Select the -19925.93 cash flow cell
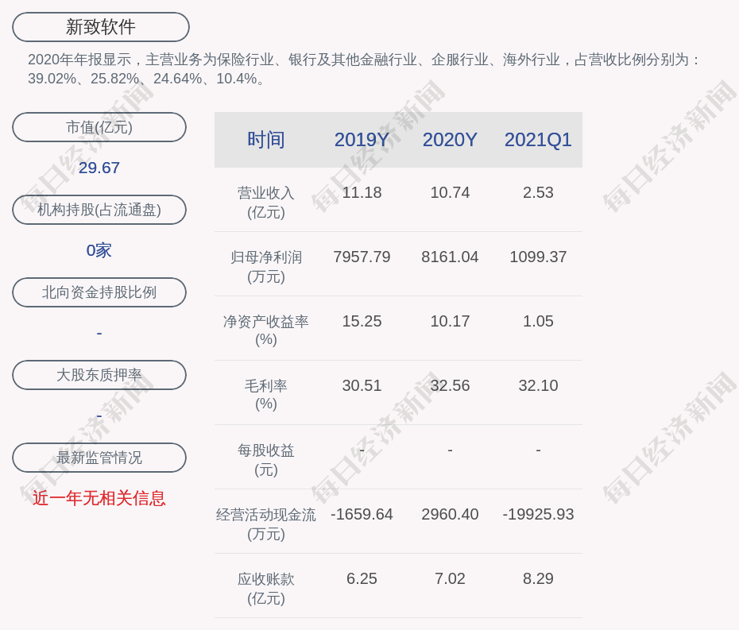The height and width of the screenshot is (630, 739). pyautogui.click(x=538, y=514)
